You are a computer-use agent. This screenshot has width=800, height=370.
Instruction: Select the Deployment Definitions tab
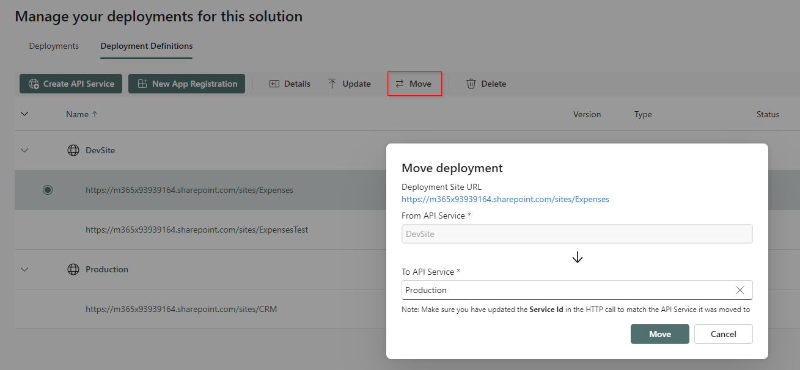(x=147, y=46)
